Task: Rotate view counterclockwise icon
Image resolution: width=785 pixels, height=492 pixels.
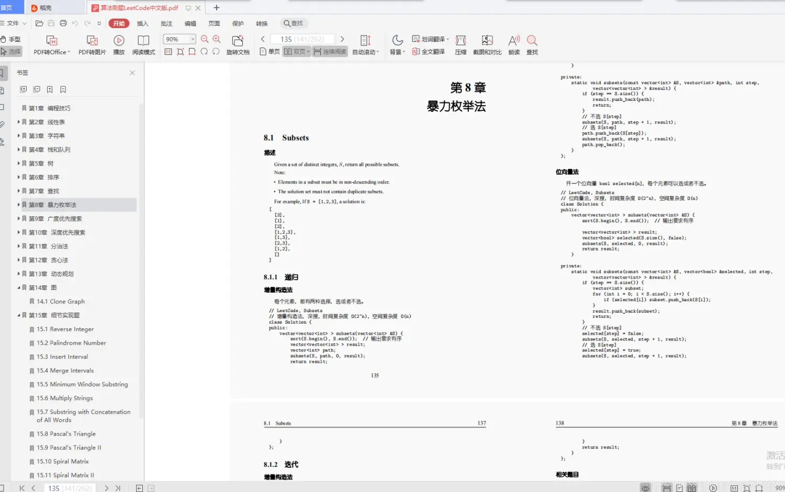Action: pos(216,52)
